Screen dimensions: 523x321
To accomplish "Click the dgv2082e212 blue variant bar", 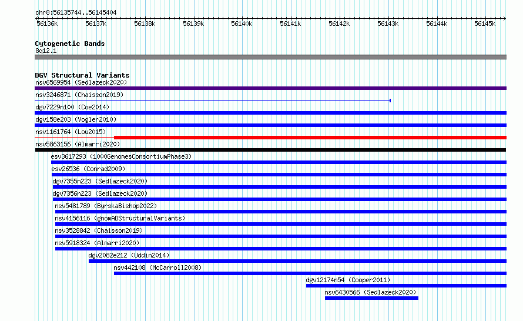I will point(297,261).
